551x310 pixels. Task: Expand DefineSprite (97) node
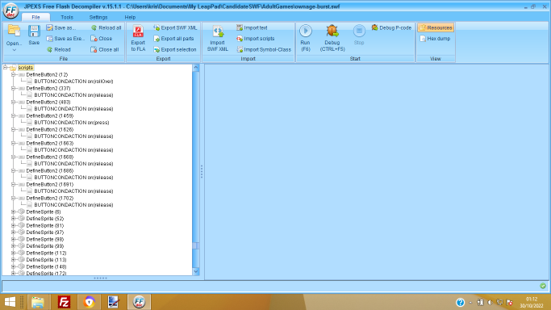13,232
